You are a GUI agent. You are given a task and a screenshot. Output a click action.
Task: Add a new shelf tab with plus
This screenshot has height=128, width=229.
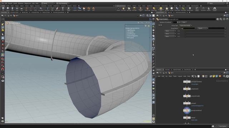79,6
